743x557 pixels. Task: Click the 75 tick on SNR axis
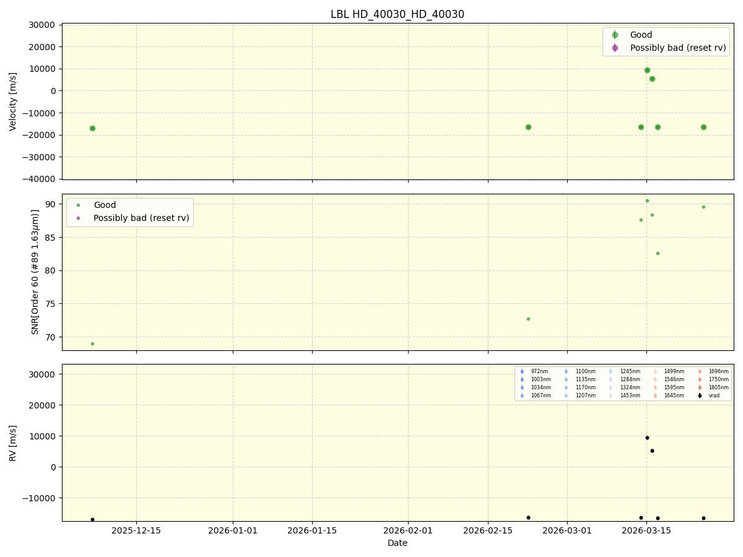(x=51, y=304)
